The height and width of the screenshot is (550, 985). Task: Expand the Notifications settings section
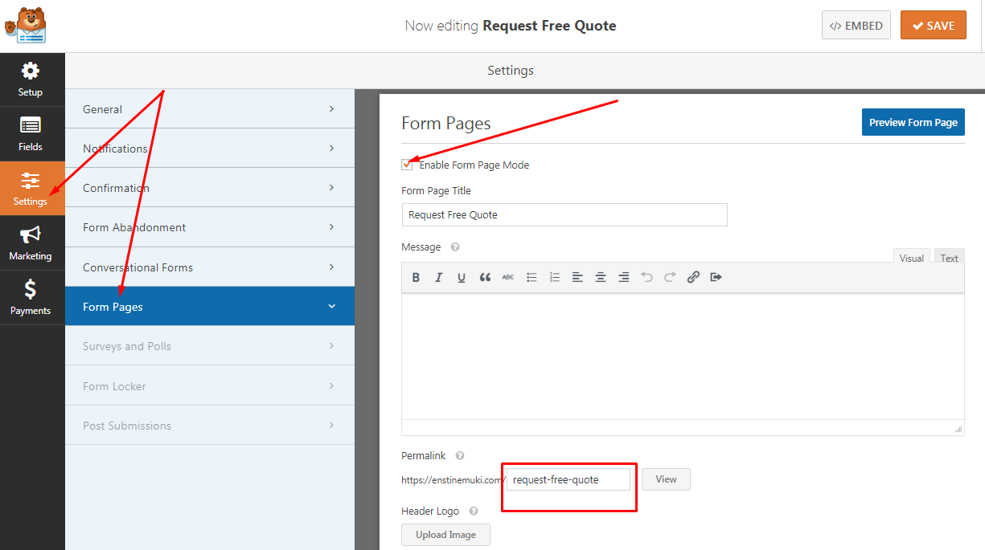click(x=209, y=149)
